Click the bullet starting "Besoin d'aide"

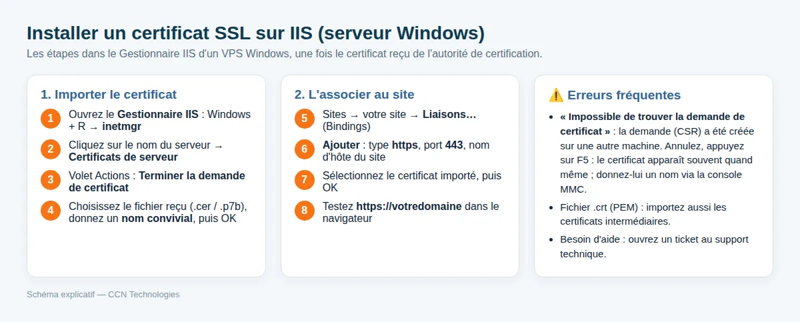click(x=654, y=246)
